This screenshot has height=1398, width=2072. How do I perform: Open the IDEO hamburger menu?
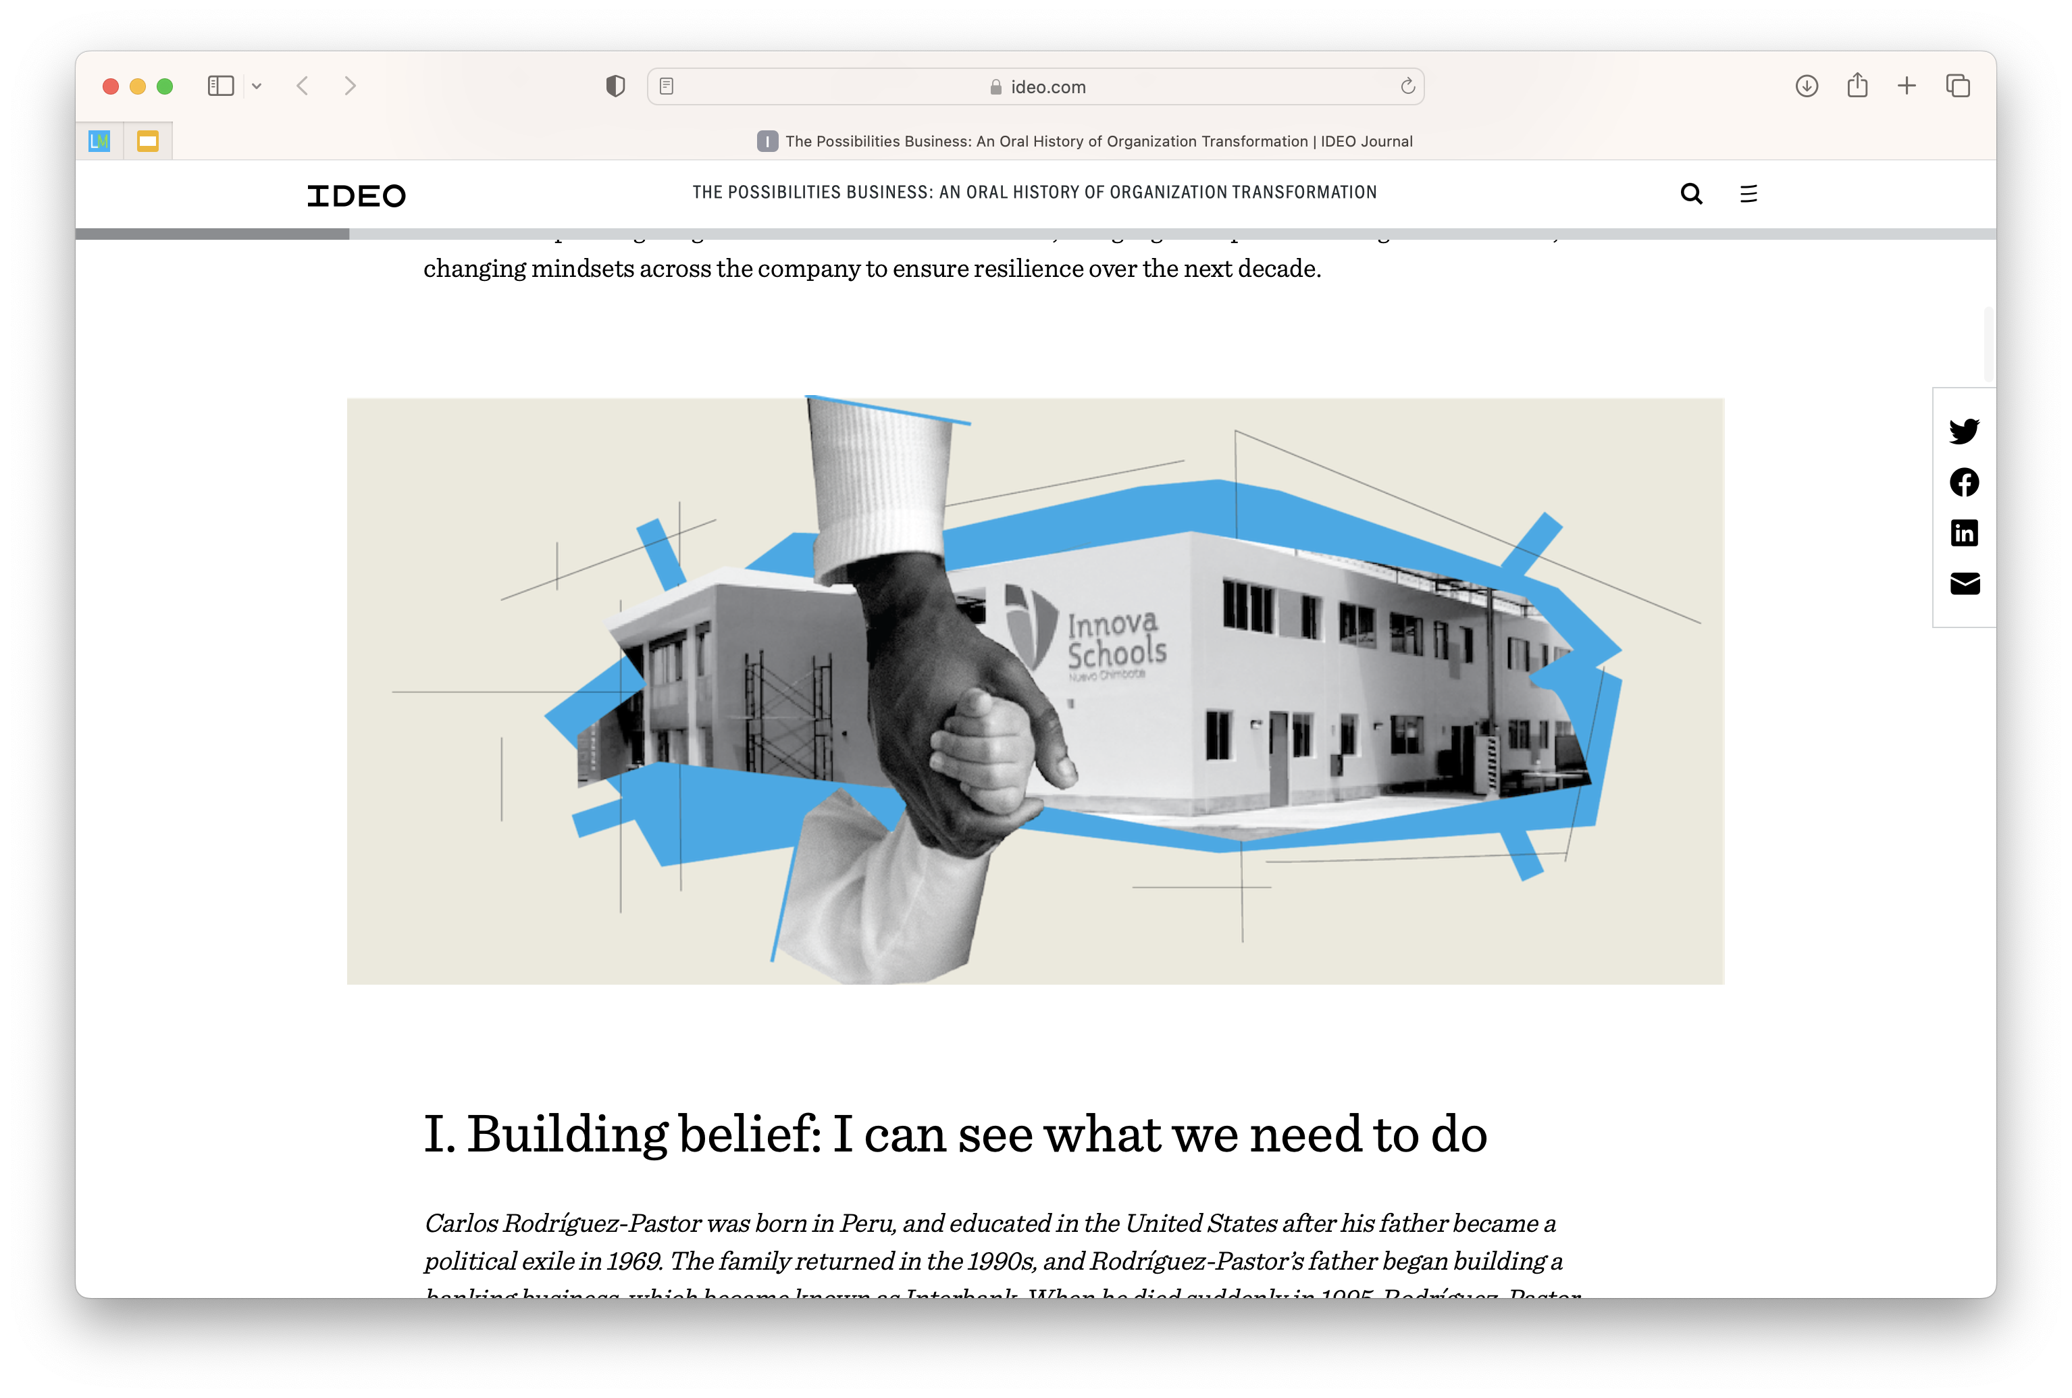[1749, 195]
